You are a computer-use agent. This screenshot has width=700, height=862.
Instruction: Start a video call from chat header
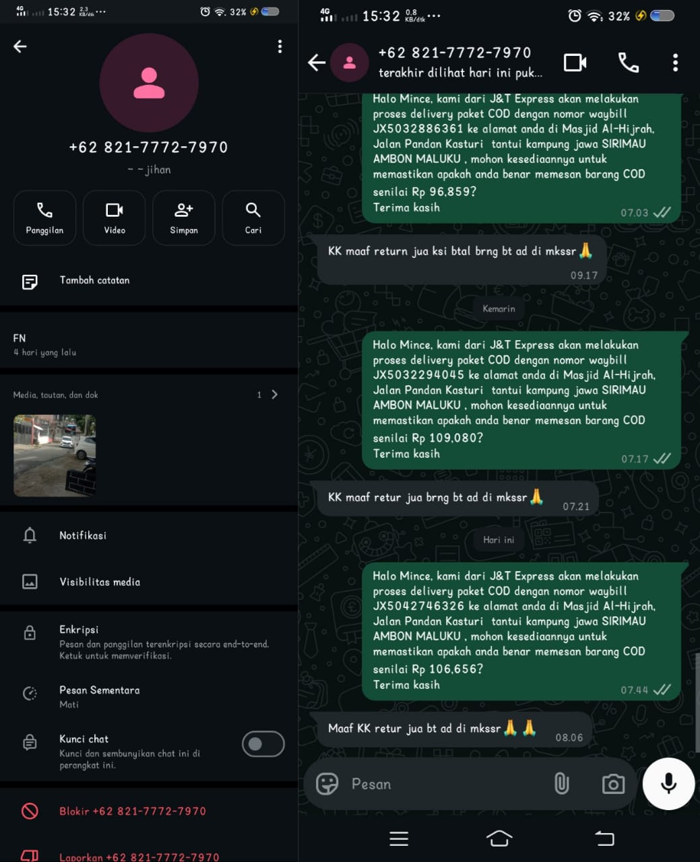click(x=575, y=63)
